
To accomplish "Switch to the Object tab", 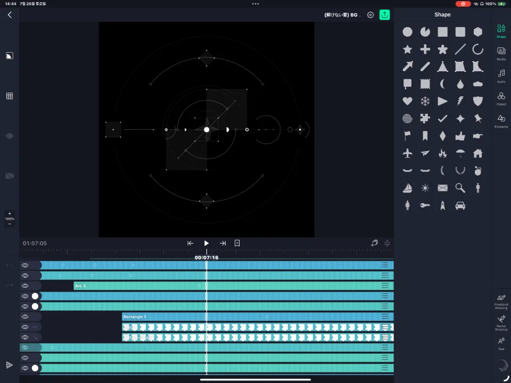I will coord(501,99).
